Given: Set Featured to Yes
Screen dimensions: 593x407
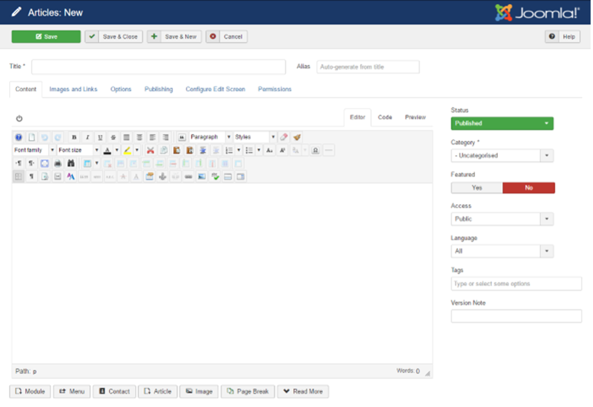Looking at the screenshot, I should 477,188.
